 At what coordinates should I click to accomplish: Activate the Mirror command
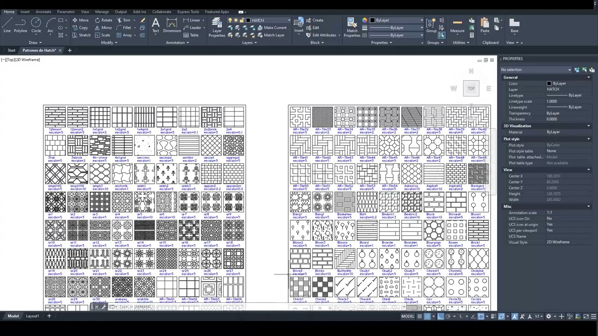click(103, 28)
